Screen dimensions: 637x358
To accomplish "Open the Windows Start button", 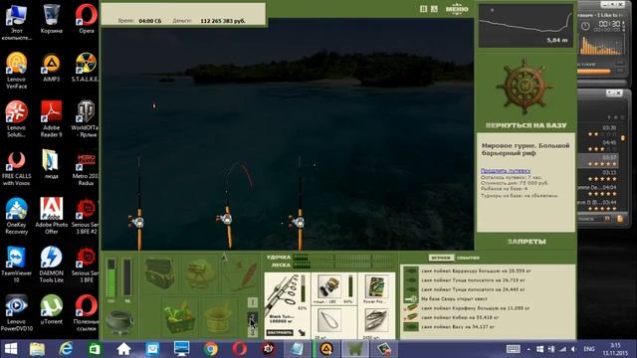I will click(11, 349).
